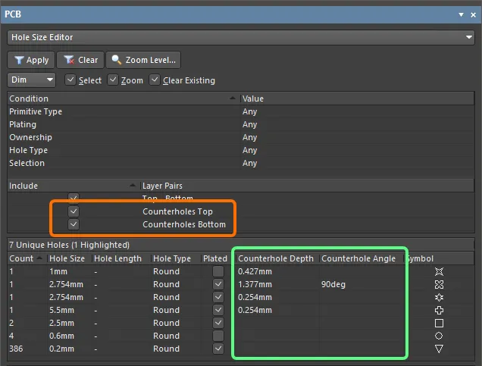
Task: Toggle Plated checkbox for 0.6mm hole
Action: pyautogui.click(x=218, y=336)
